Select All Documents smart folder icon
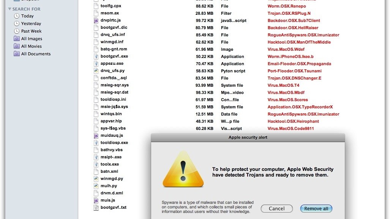 pyautogui.click(x=17, y=54)
